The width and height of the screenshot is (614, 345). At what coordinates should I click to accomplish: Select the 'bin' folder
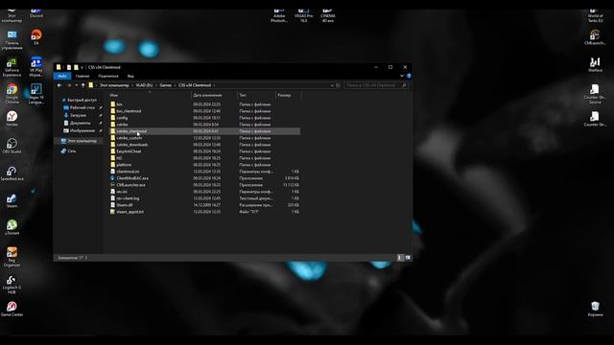pos(204,104)
